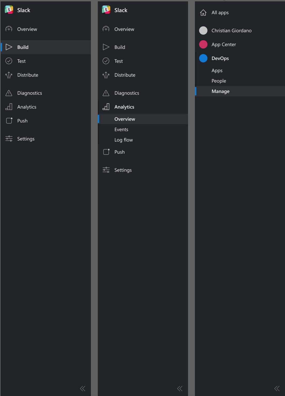Collapse the DevOps navigation panel
This screenshot has width=285, height=396.
pos(277,389)
